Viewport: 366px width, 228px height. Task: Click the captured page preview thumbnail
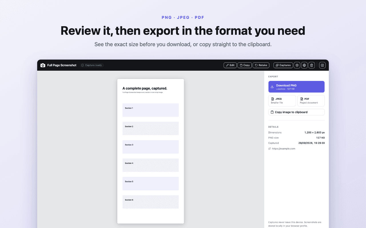click(x=150, y=151)
